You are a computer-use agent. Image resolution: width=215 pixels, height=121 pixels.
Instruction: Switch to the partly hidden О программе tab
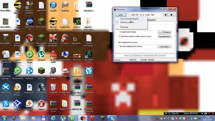(x=152, y=20)
